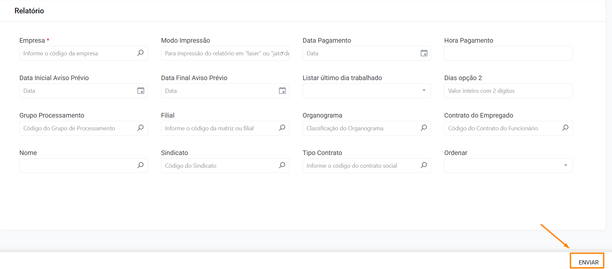612x269 pixels.
Task: Focus the Hora Pagamento input field
Action: 508,53
